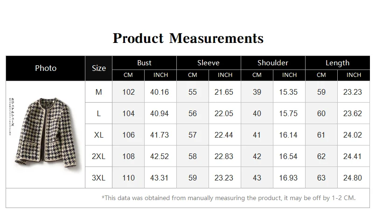Click the 102 bust CM cell
This screenshot has width=376, height=222.
click(128, 92)
